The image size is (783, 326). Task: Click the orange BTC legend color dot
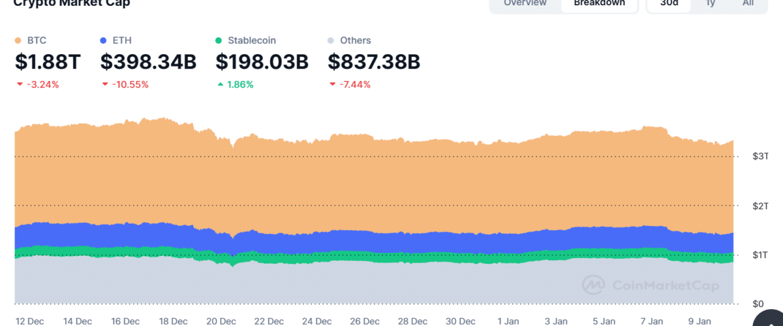(x=18, y=40)
